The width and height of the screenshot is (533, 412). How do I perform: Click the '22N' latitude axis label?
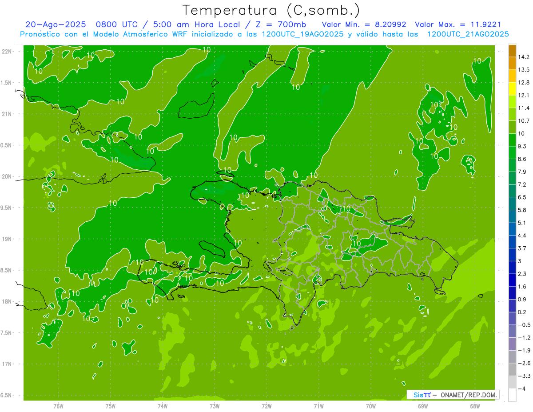pos(7,51)
